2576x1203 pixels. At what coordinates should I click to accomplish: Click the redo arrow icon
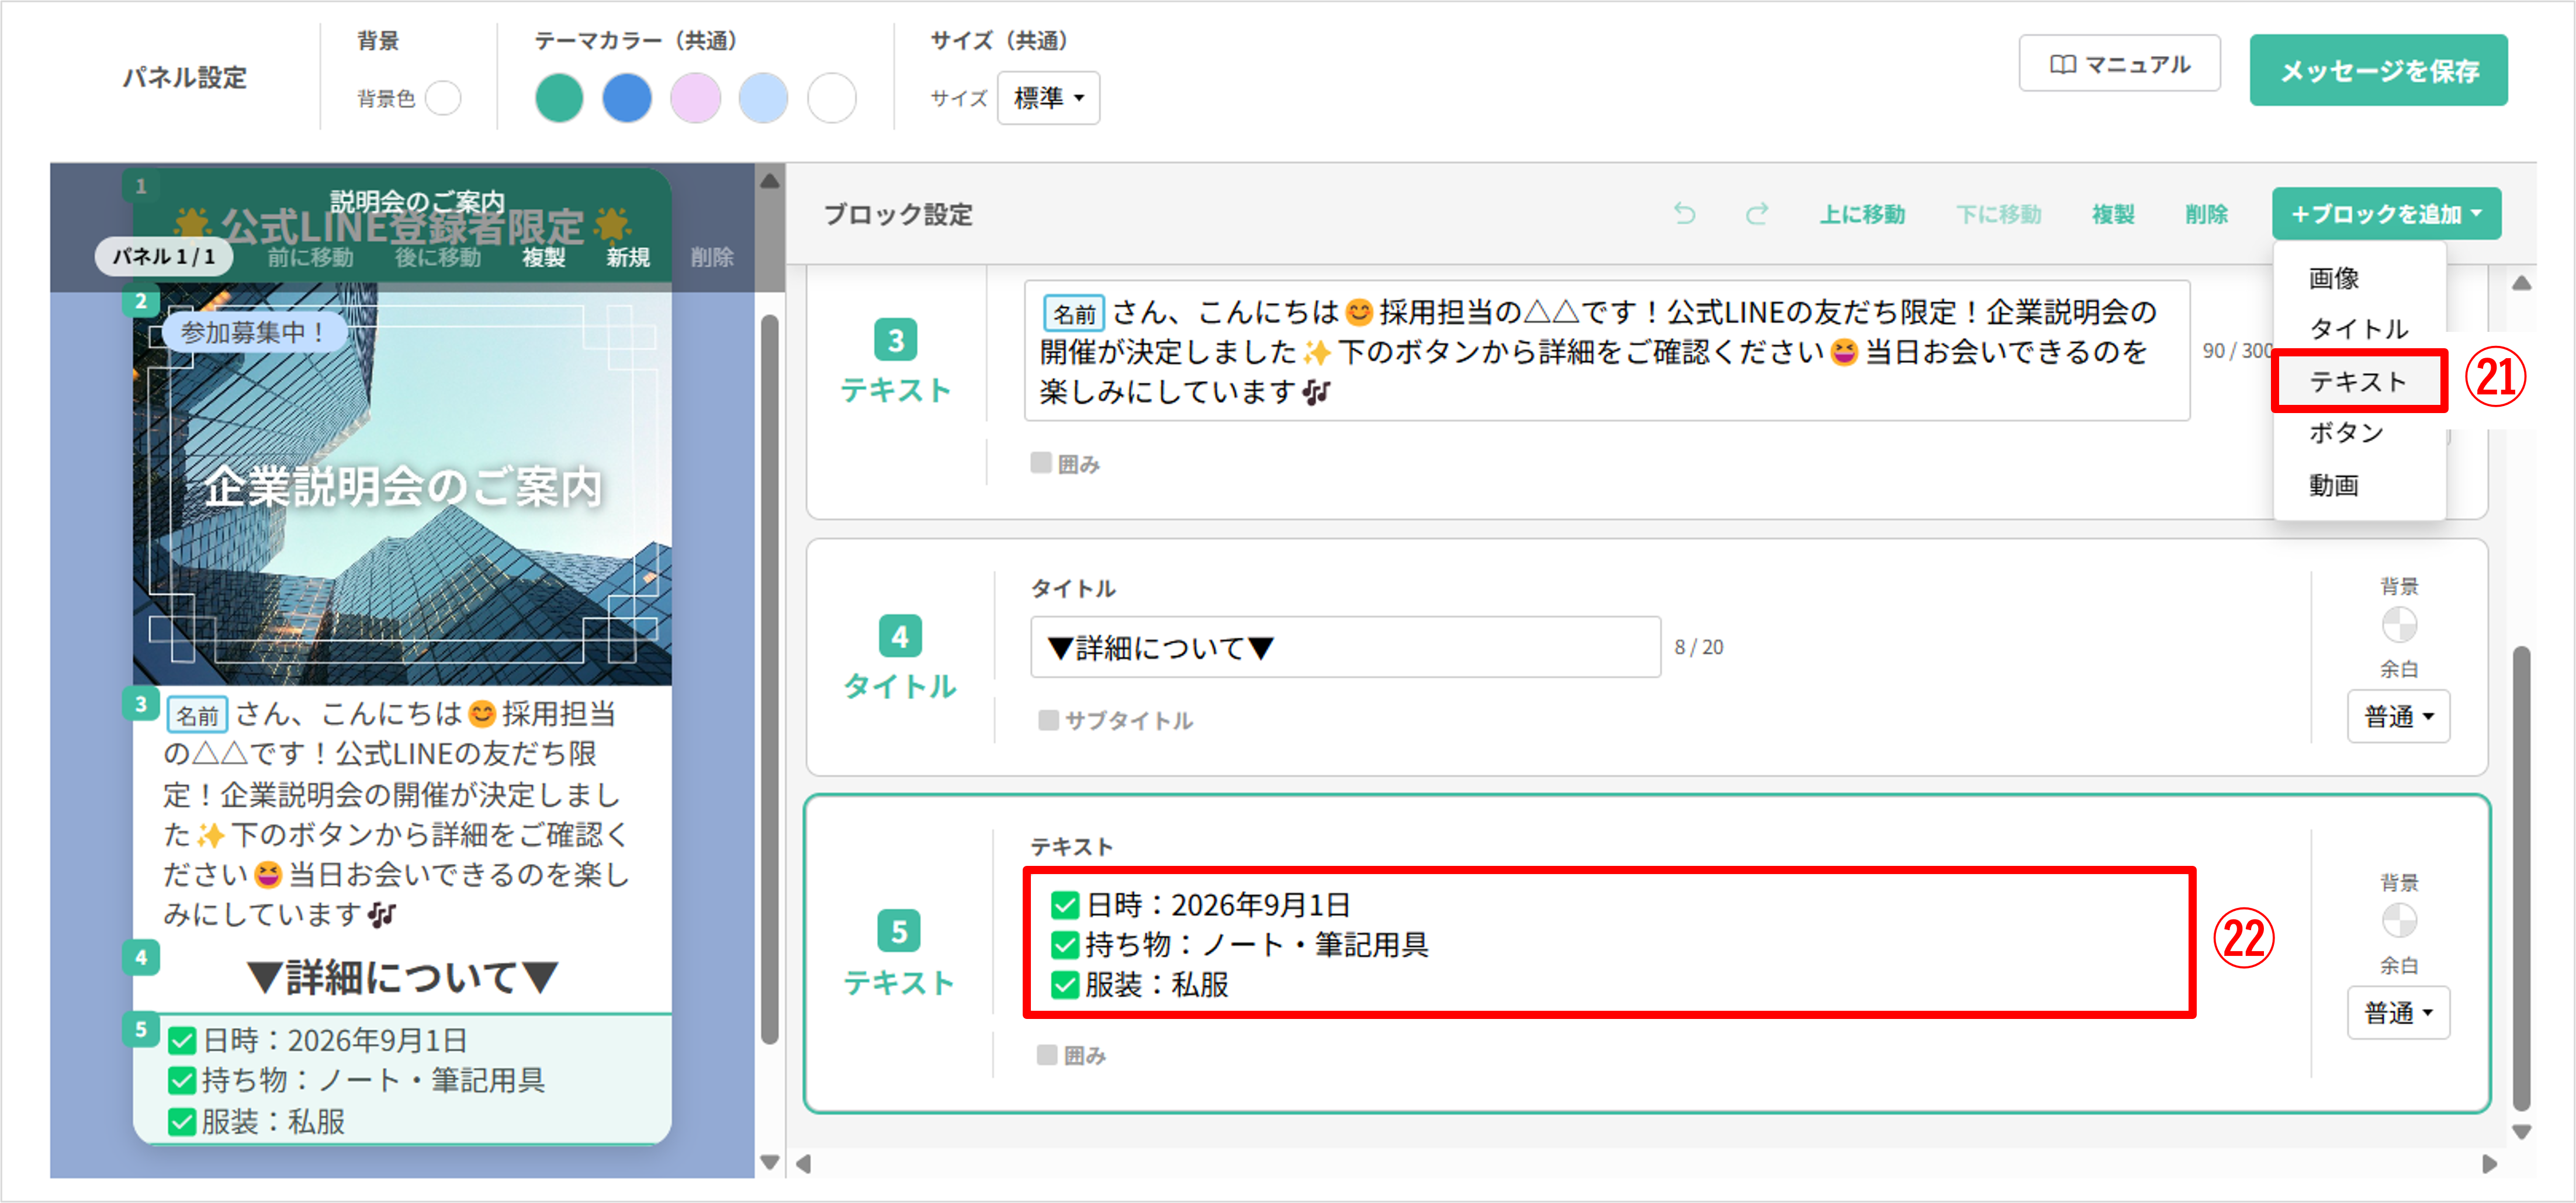tap(1757, 214)
